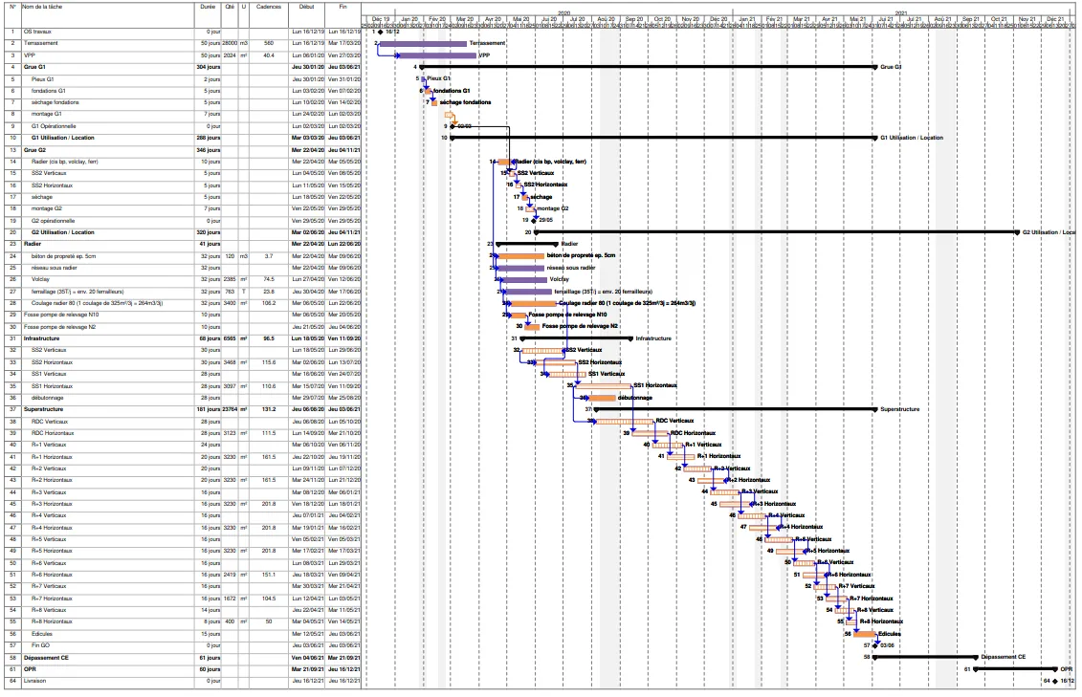The height and width of the screenshot is (697, 1082).
Task: Click the Livraison milestone diamond
Action: (1055, 681)
